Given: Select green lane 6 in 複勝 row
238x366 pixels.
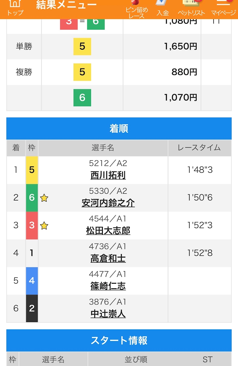Looking at the screenshot, I should (82, 98).
